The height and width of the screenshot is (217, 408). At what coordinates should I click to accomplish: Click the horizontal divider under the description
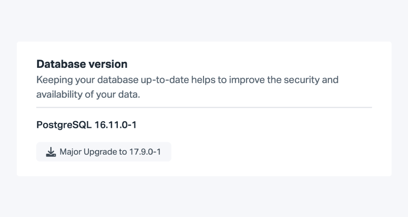204,108
